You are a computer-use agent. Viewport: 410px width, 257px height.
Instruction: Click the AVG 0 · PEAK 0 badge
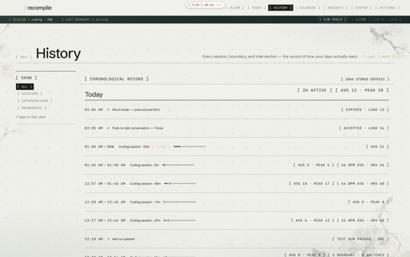368,202
